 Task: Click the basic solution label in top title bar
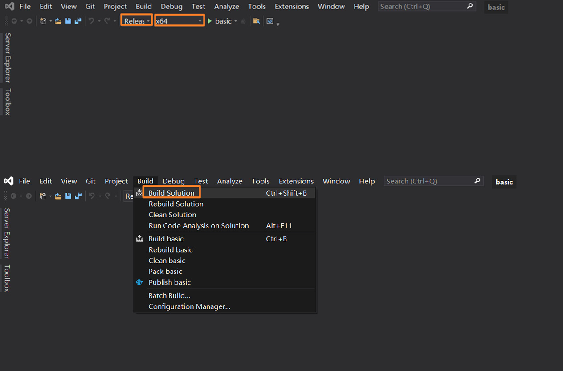496,7
